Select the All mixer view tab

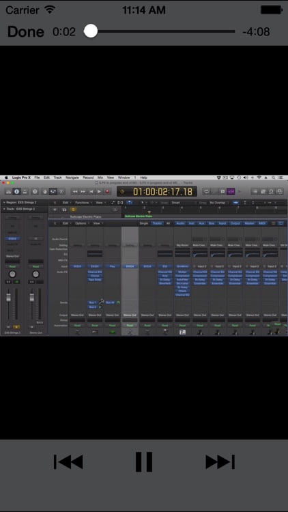click(168, 223)
